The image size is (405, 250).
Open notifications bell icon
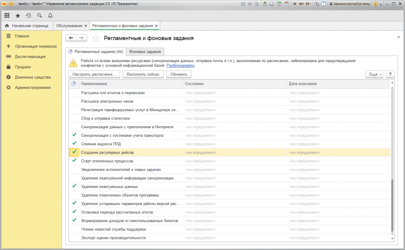(x=50, y=15)
